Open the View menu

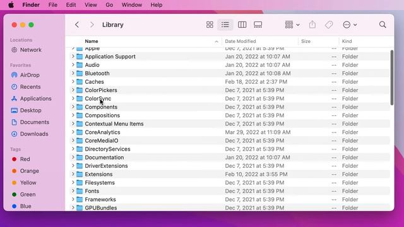[x=91, y=5]
